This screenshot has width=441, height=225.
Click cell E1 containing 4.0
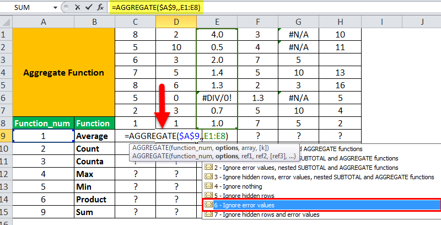pos(217,34)
